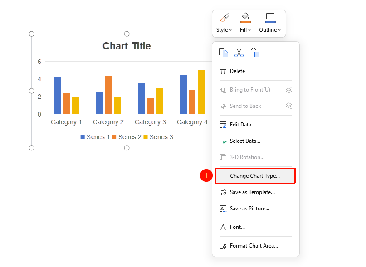Click the chart's bottom-left resize handle
This screenshot has height=267, width=366.
31,148
